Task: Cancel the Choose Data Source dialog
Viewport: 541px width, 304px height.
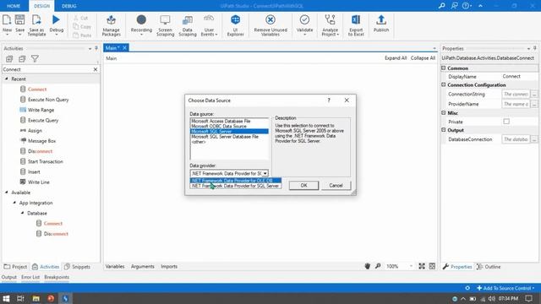Action: coord(336,186)
